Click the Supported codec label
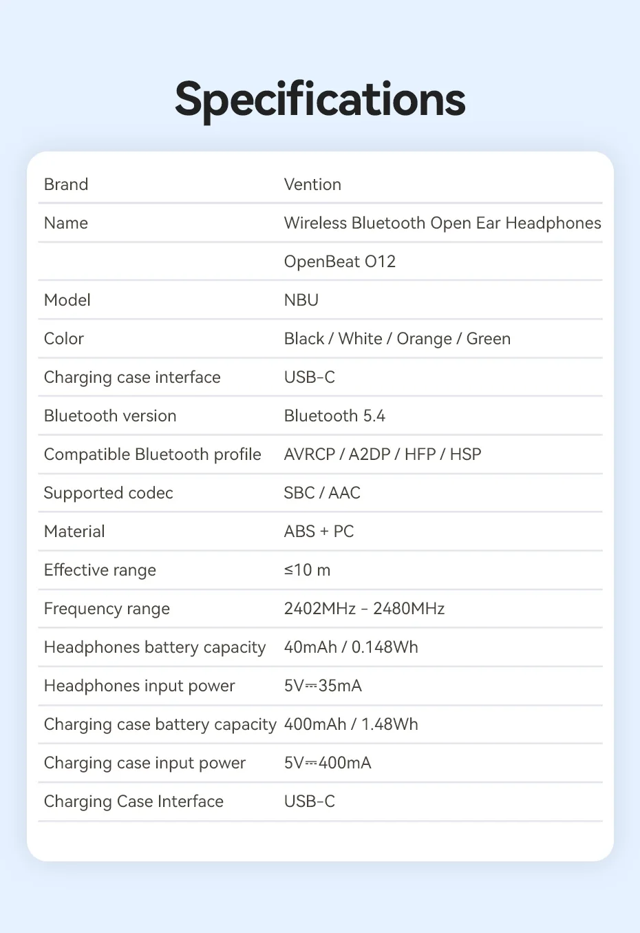Viewport: 640px width, 933px height. [108, 493]
